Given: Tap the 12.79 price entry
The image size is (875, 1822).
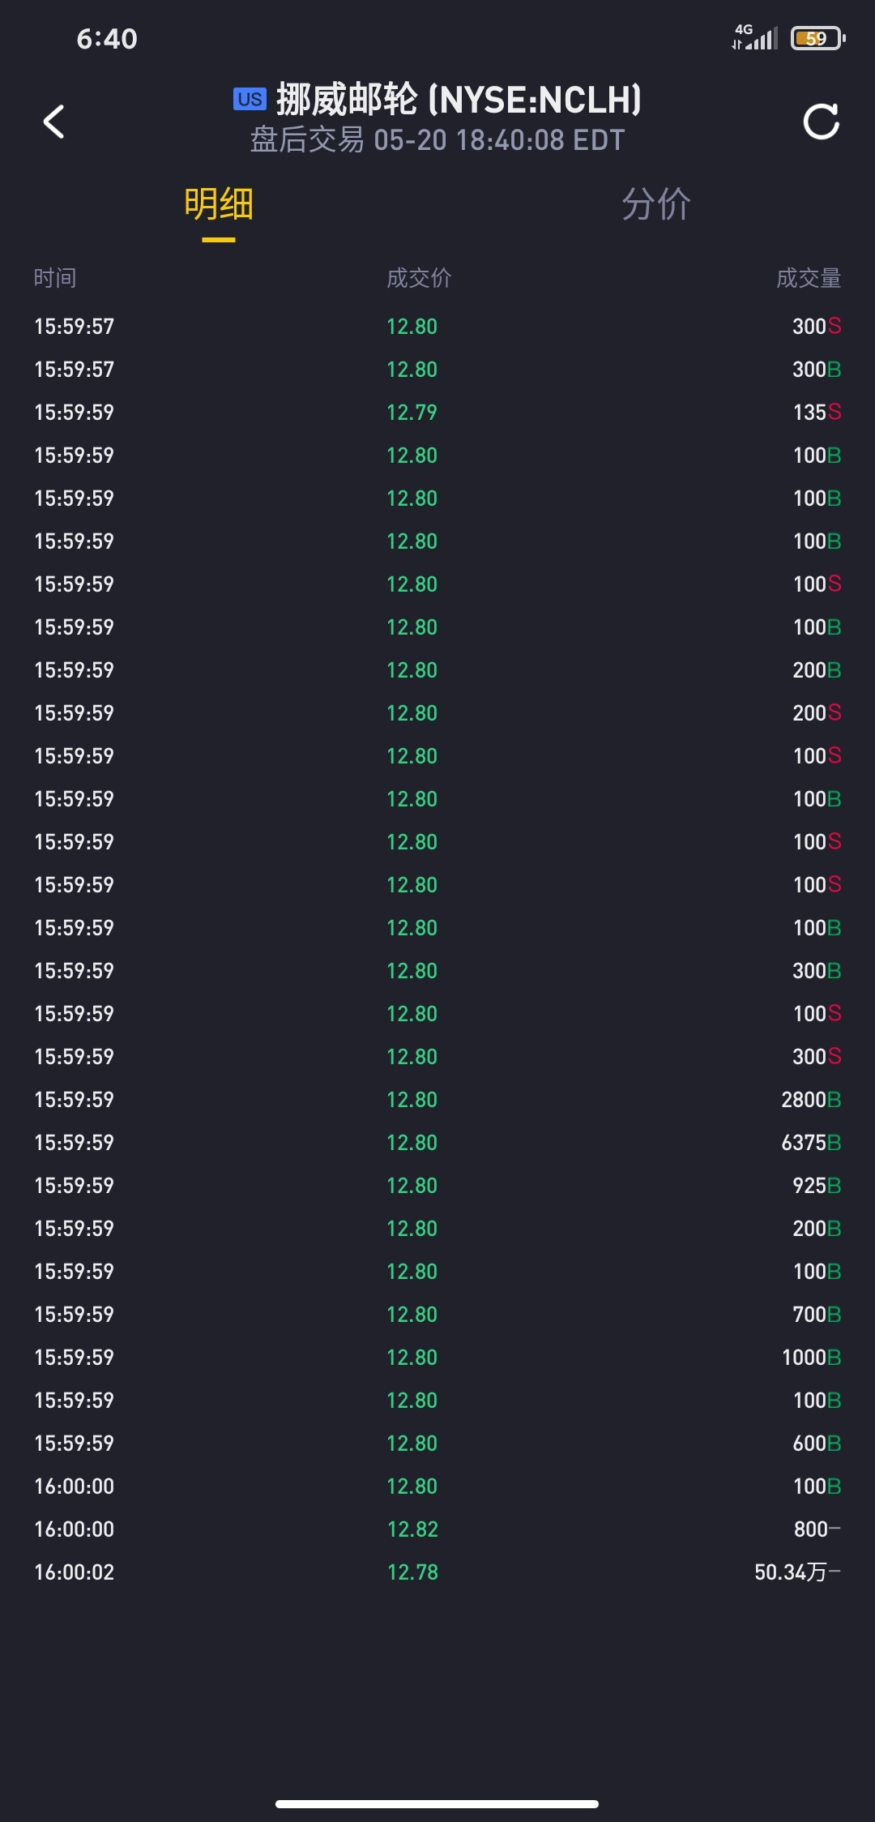Looking at the screenshot, I should (x=412, y=413).
